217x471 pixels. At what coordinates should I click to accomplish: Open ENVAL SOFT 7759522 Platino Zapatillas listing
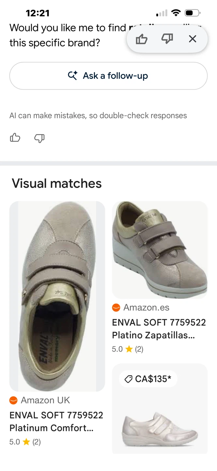[159, 329]
